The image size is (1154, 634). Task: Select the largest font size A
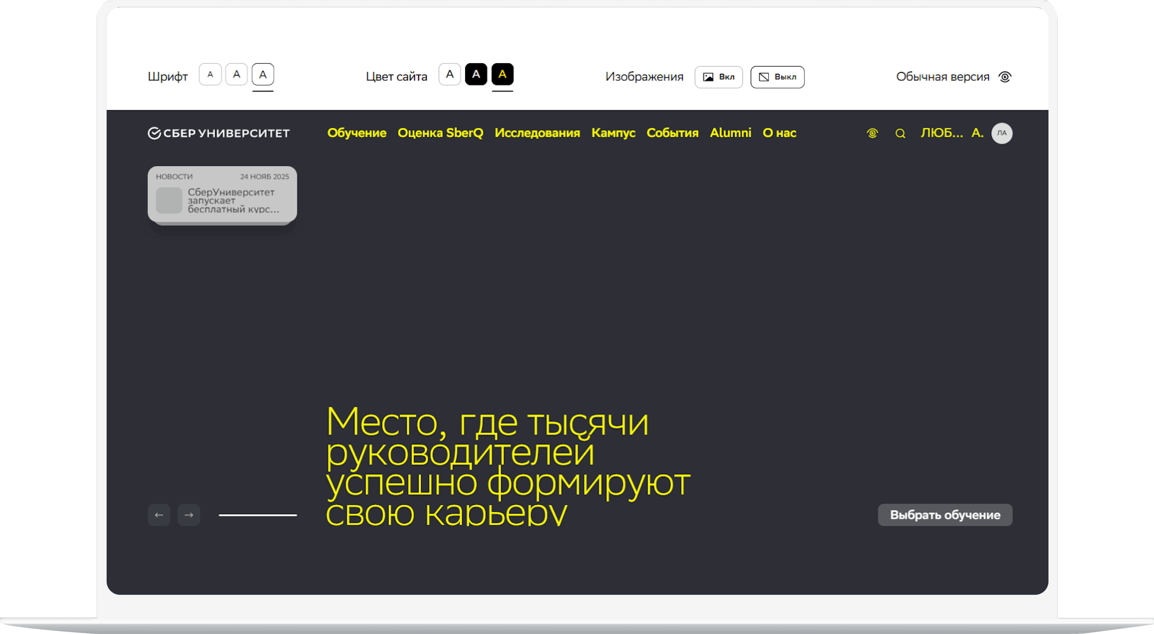tap(263, 75)
